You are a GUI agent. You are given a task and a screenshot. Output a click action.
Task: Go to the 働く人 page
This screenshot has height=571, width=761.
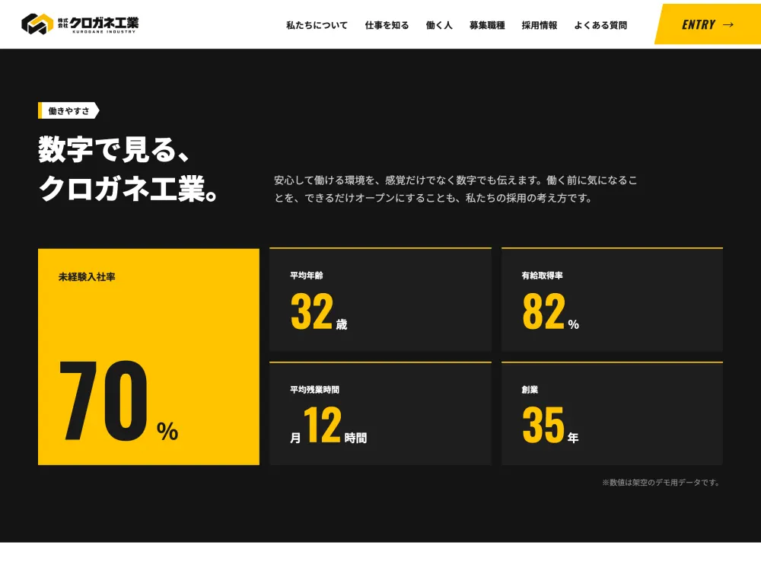[439, 25]
